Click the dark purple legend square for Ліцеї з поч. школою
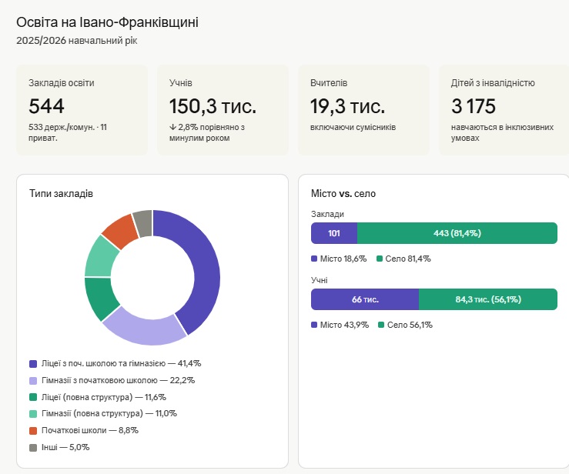 point(33,363)
